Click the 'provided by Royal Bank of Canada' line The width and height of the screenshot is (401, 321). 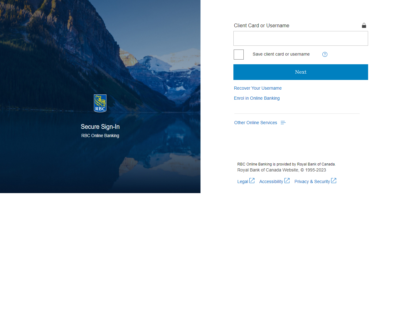pos(286,164)
